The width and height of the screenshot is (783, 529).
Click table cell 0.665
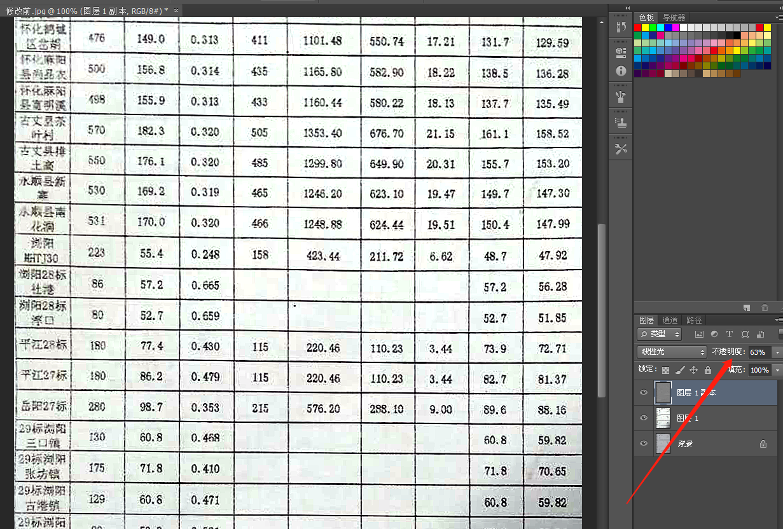pyautogui.click(x=205, y=285)
